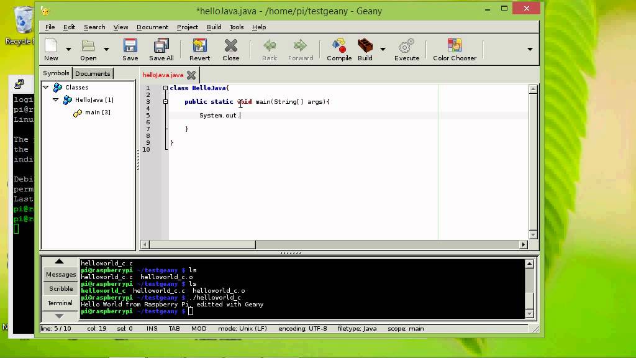Switch to Scribble bottom tab

[61, 288]
